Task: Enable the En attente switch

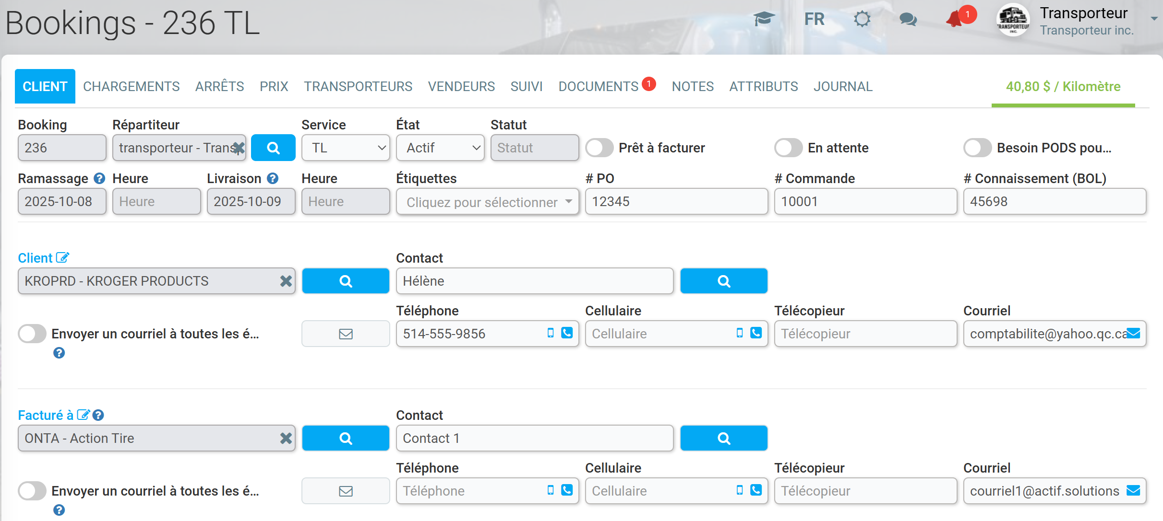Action: 789,148
